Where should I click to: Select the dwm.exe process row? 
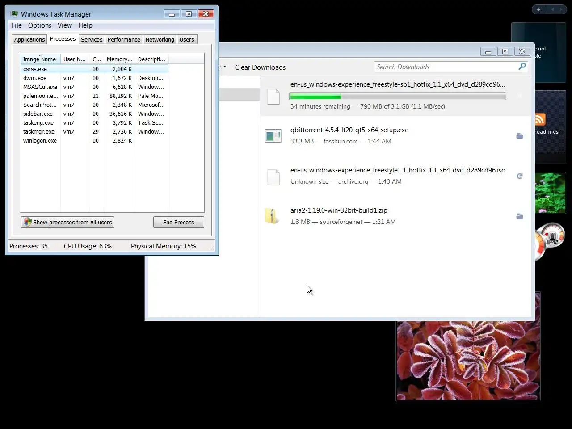click(94, 78)
